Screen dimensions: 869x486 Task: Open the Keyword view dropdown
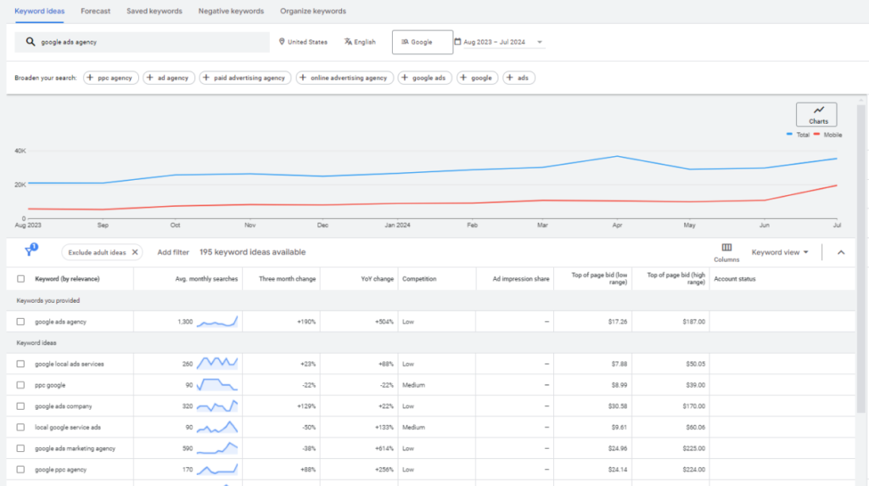coord(780,252)
